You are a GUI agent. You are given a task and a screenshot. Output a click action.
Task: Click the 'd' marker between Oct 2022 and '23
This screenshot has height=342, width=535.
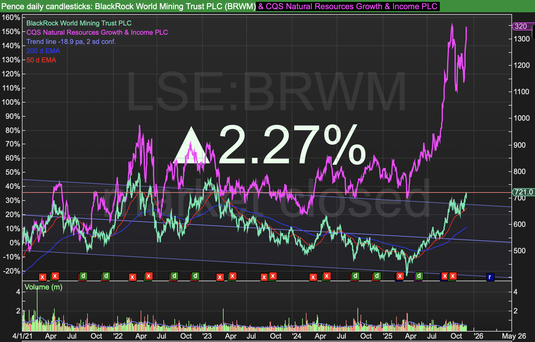195,276
